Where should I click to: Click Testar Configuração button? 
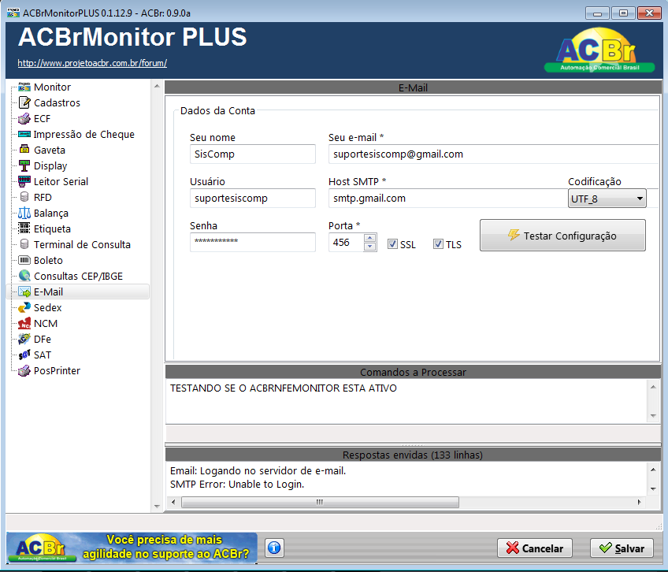point(562,236)
